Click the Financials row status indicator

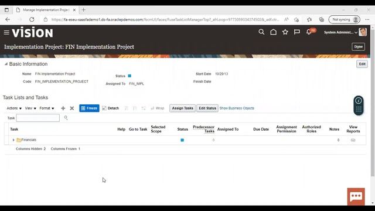tap(182, 140)
